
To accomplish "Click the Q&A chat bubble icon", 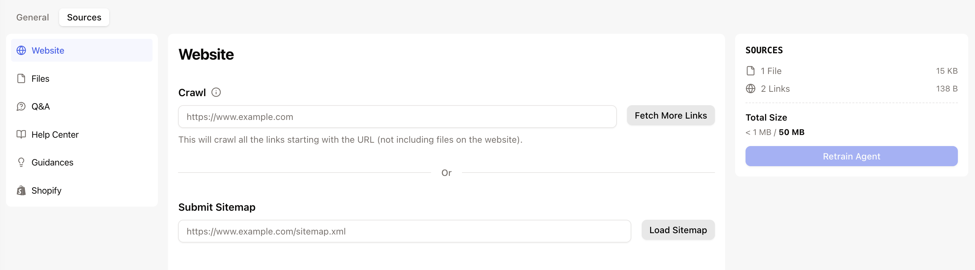I will coord(21,107).
